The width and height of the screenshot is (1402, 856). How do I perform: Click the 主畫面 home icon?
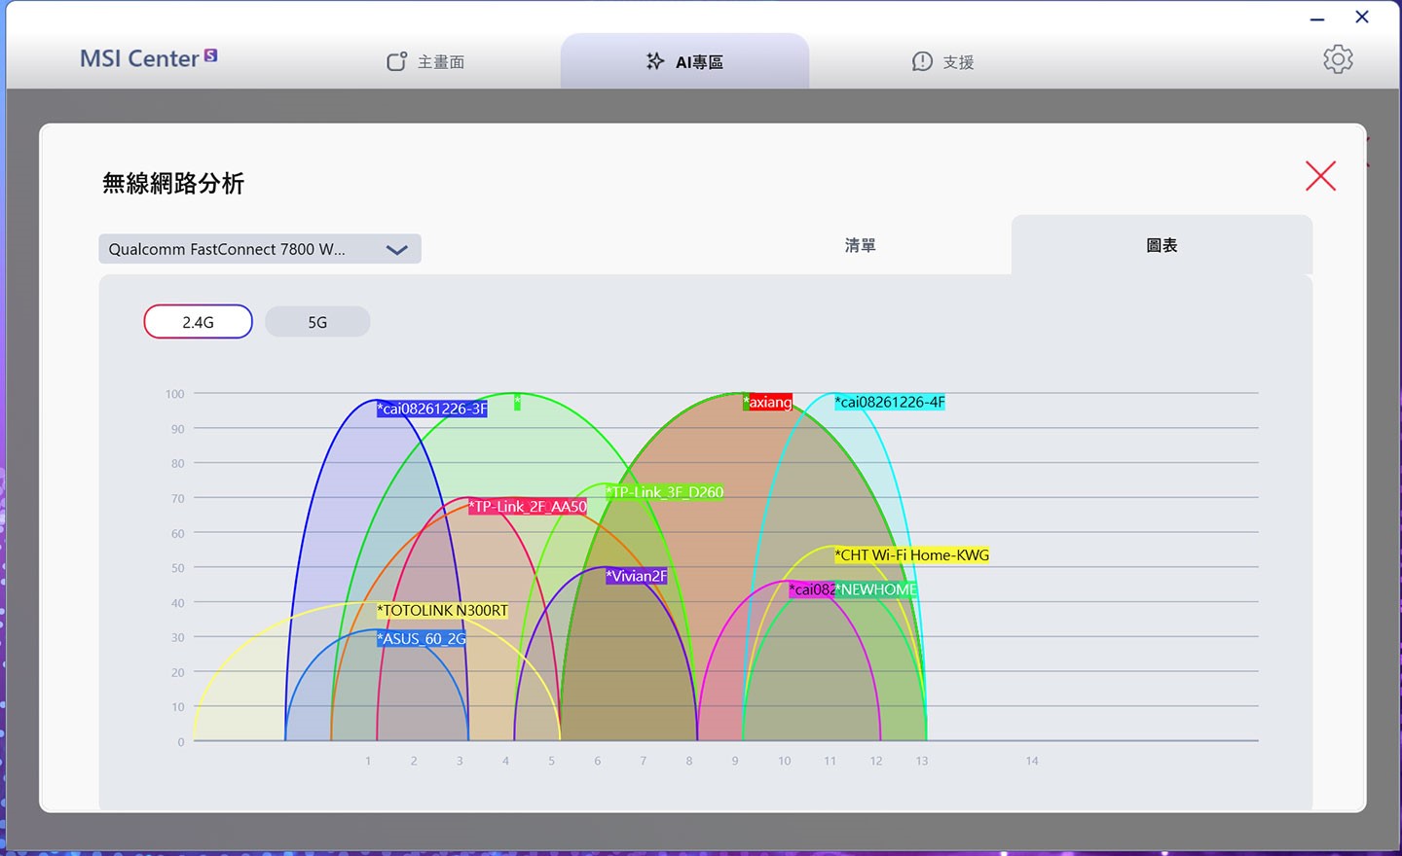pos(396,61)
